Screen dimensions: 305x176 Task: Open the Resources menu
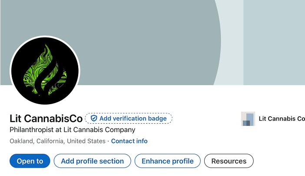point(229,161)
